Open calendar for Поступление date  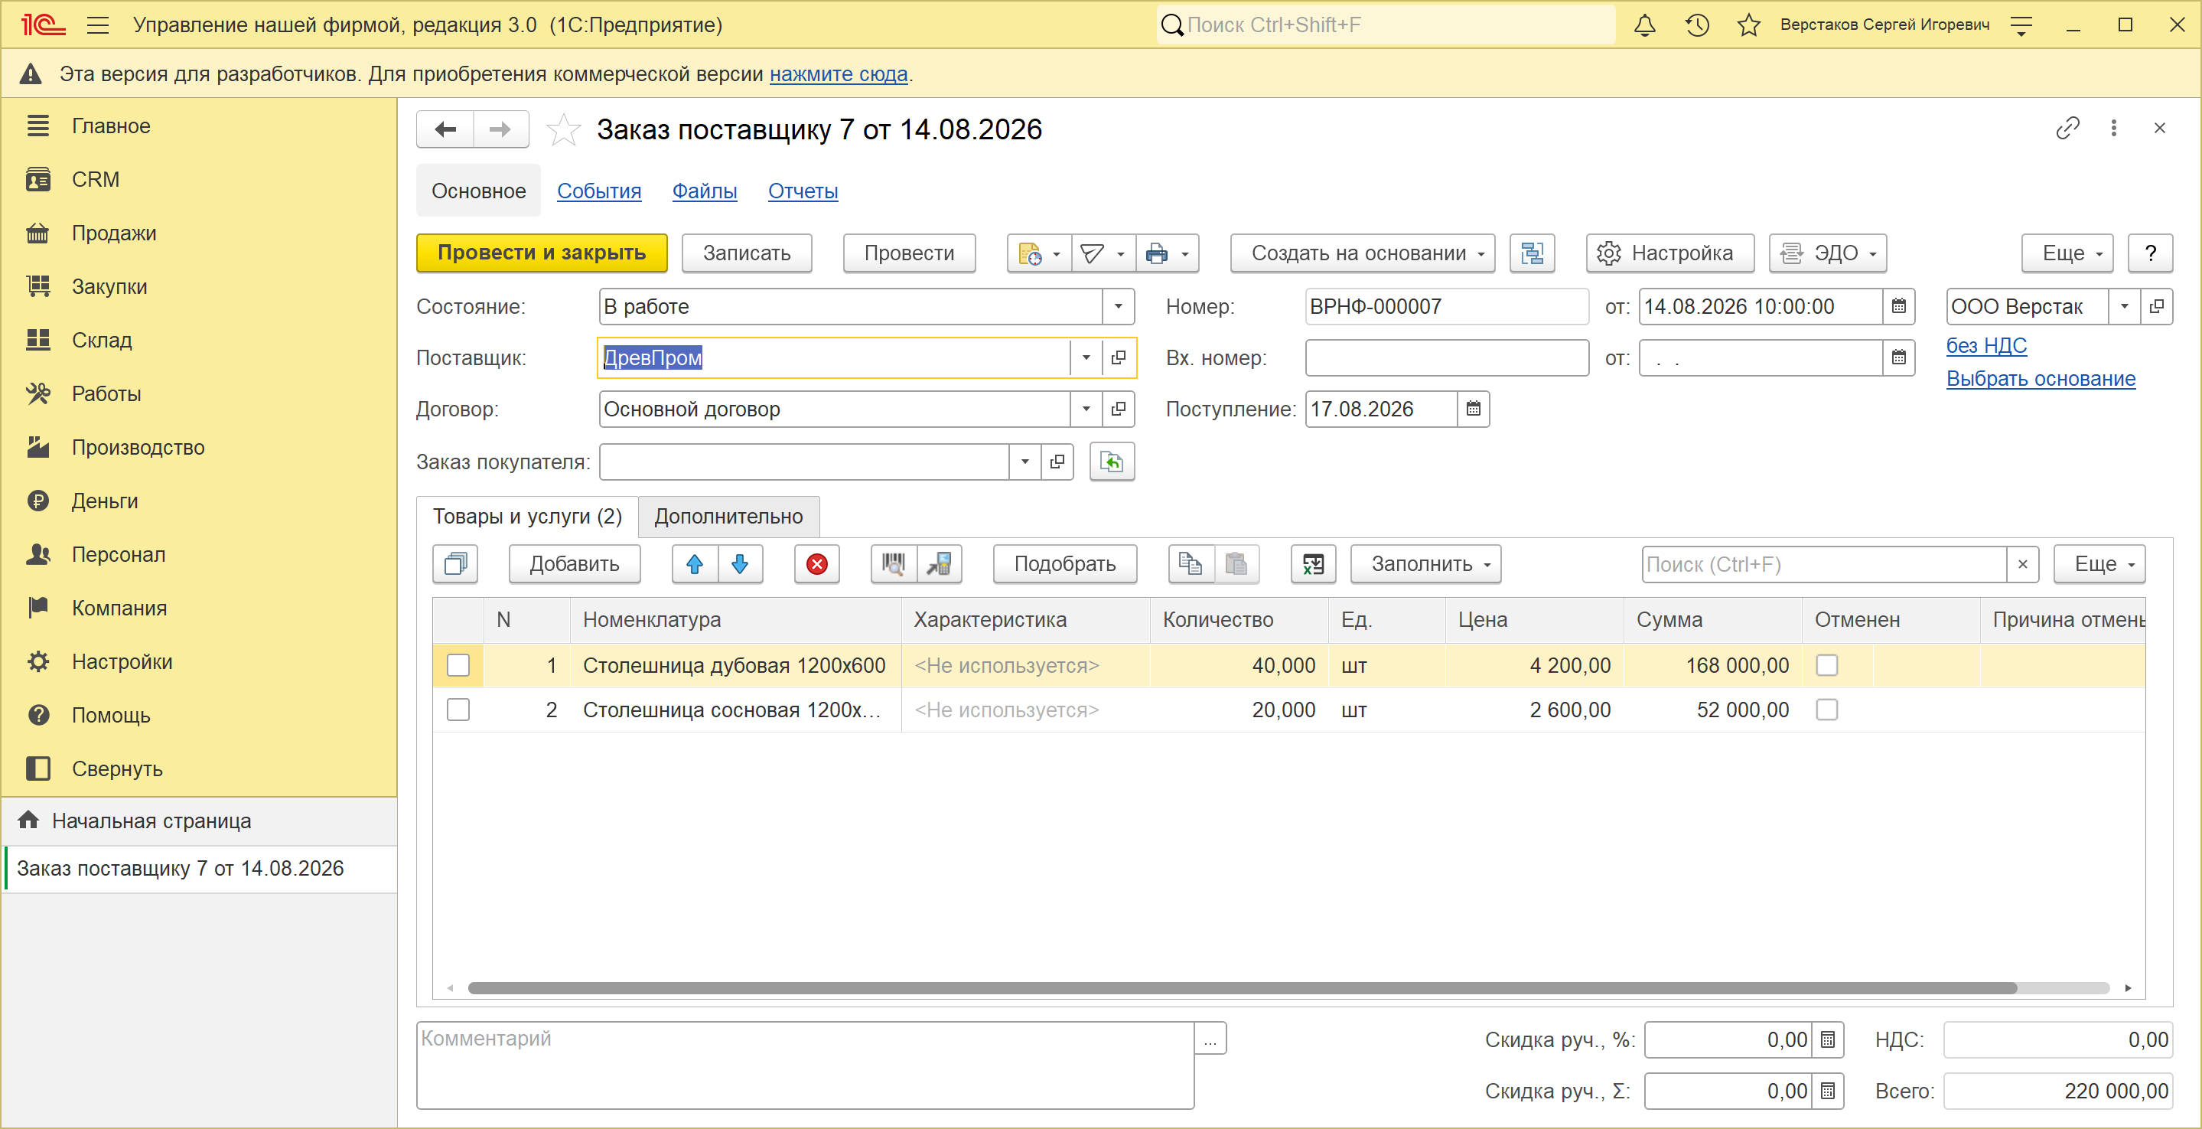pos(1473,409)
